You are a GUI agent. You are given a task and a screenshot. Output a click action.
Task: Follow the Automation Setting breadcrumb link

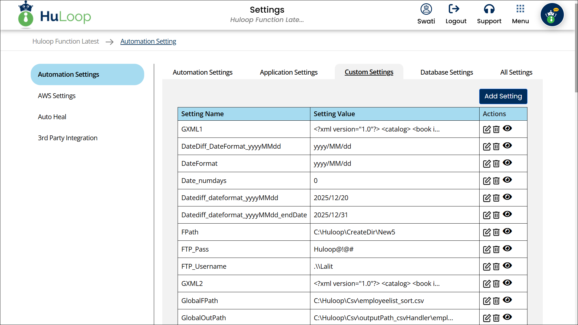point(148,41)
